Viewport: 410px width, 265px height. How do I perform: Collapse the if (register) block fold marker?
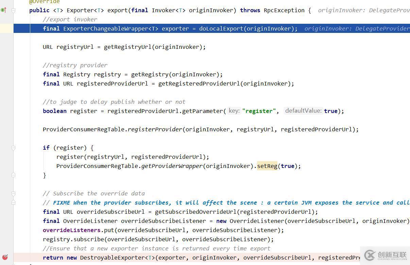14,148
